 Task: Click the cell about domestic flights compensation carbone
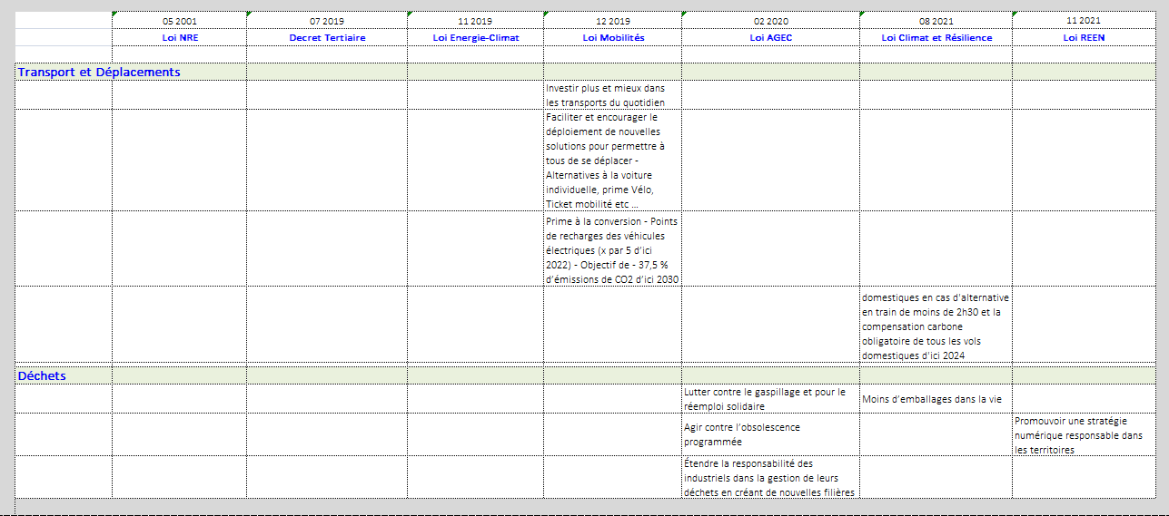pos(936,326)
